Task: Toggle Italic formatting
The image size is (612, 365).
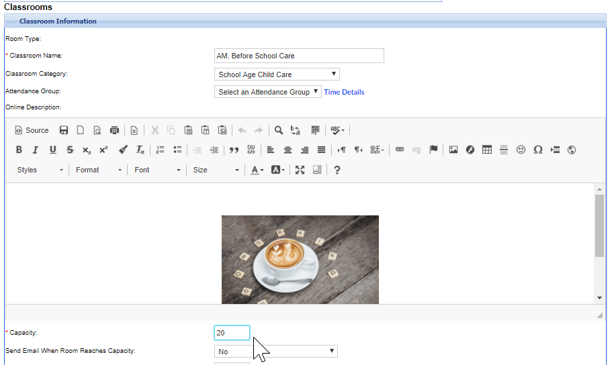Action: 36,150
